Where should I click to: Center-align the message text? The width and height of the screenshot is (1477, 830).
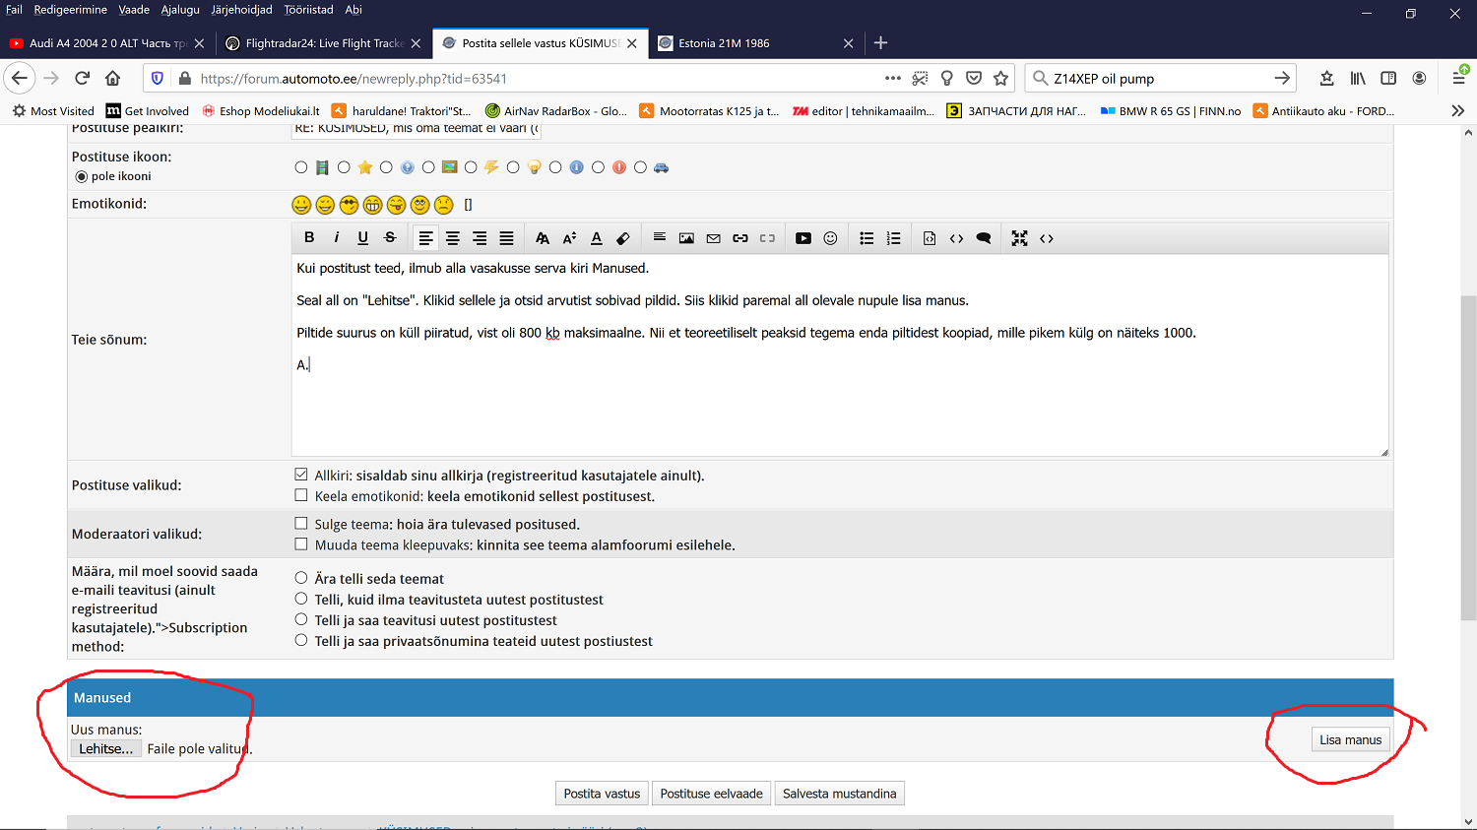point(453,238)
